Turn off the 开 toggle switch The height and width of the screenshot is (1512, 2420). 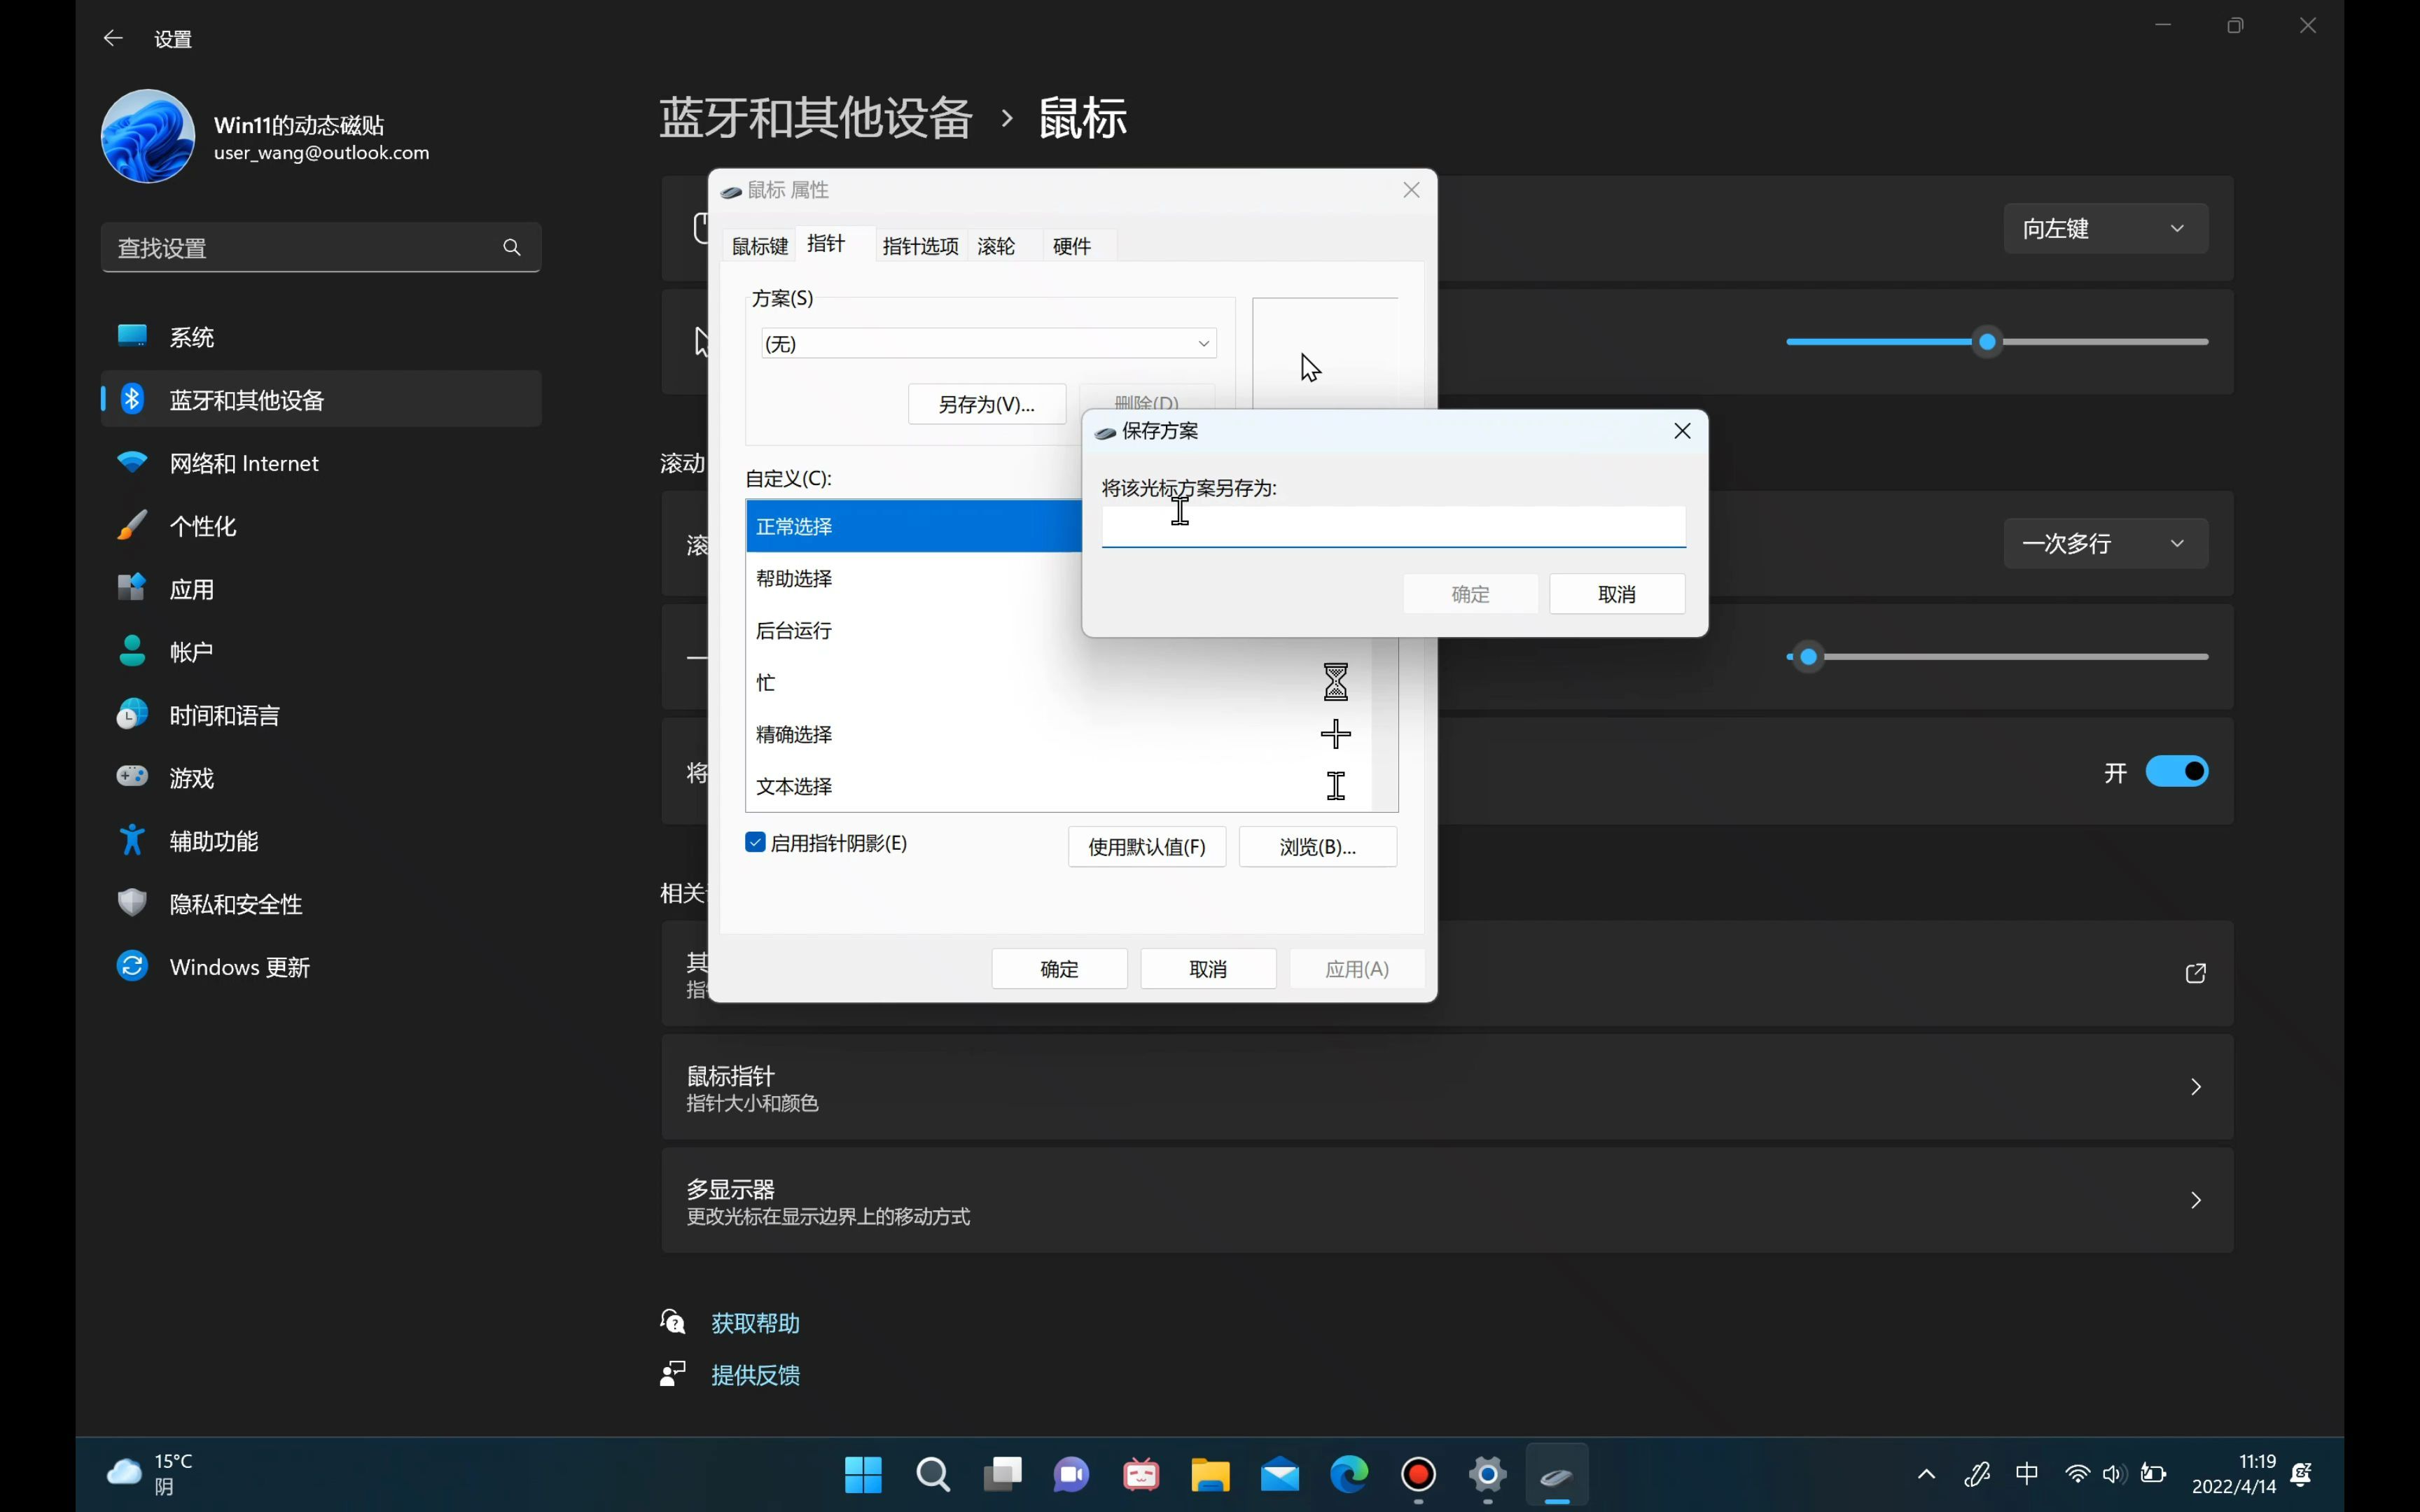pyautogui.click(x=2176, y=771)
